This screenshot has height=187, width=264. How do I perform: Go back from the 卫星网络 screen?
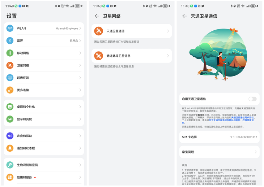coord(97,16)
